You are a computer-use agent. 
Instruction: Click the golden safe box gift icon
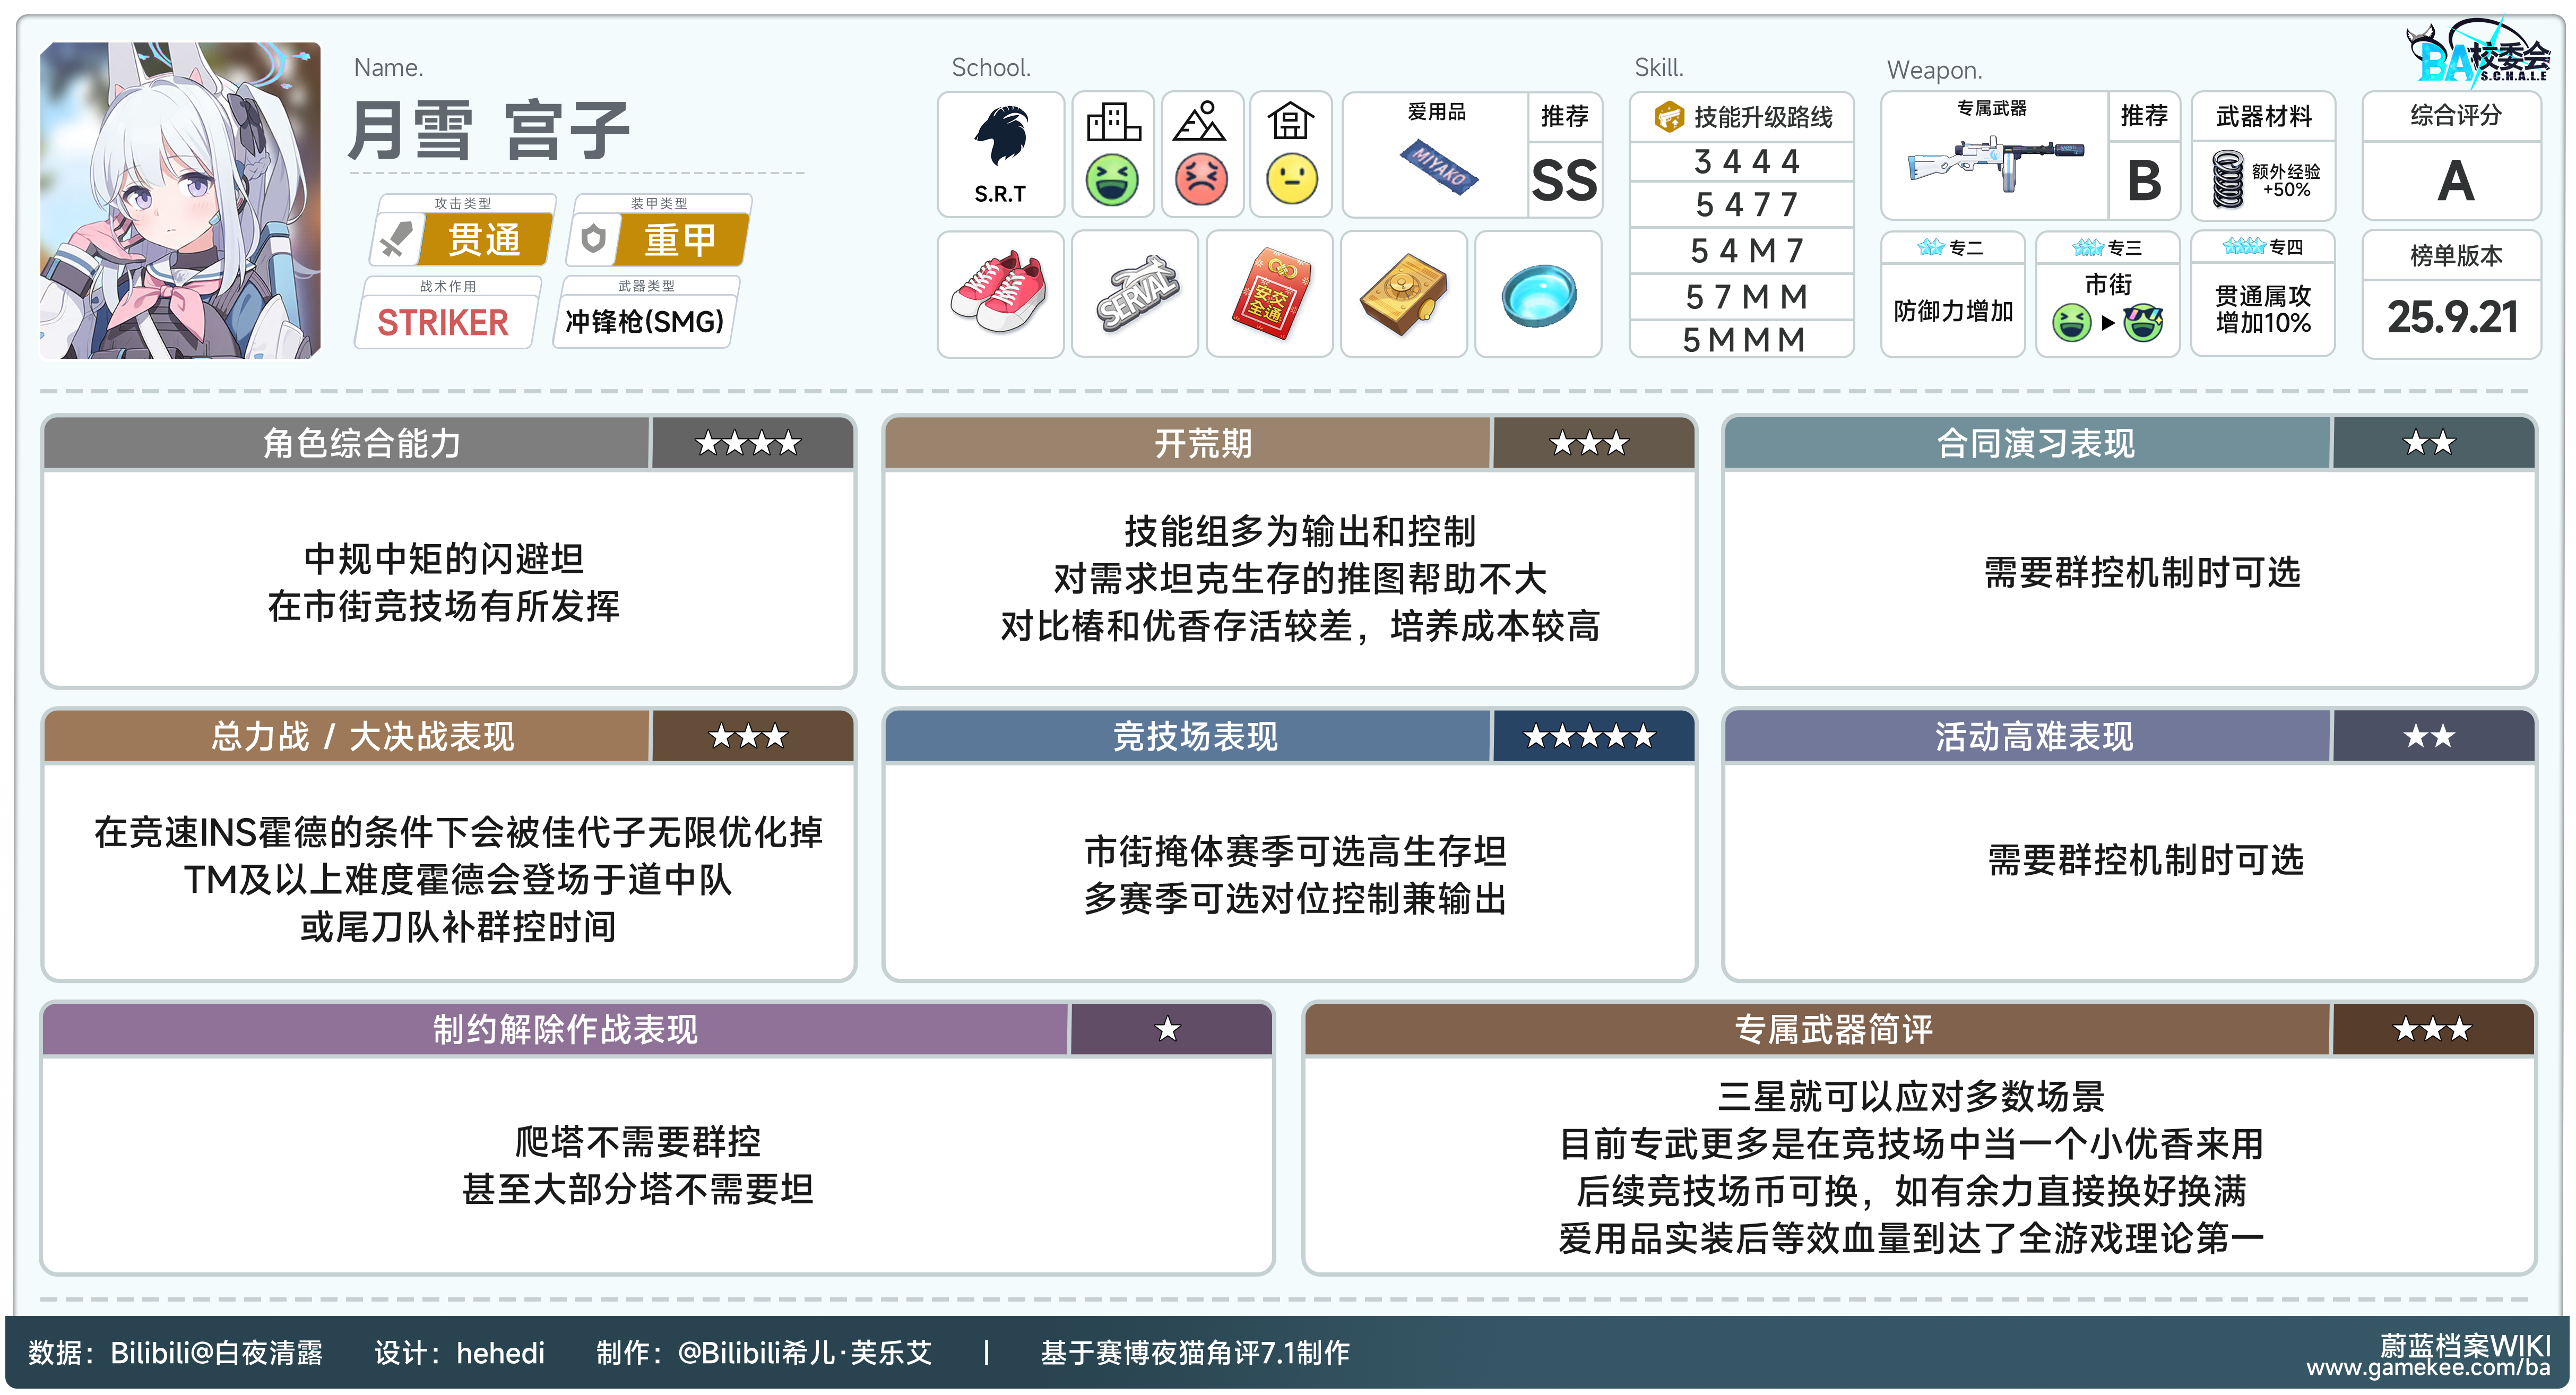point(1403,294)
